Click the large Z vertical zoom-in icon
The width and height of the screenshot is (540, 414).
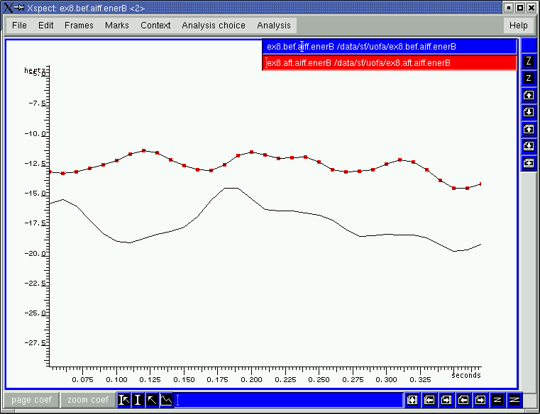529,61
